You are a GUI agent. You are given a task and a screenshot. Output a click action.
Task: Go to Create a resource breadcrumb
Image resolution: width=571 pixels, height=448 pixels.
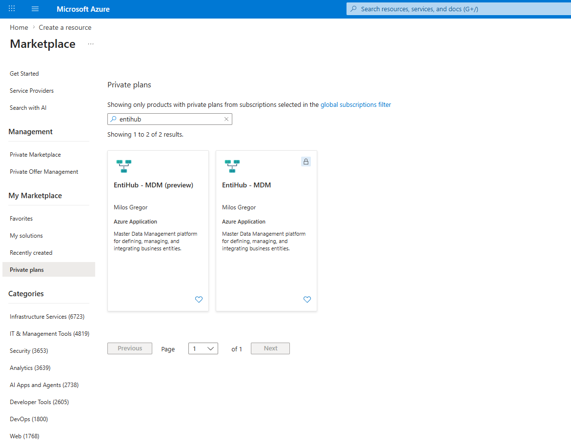(65, 27)
